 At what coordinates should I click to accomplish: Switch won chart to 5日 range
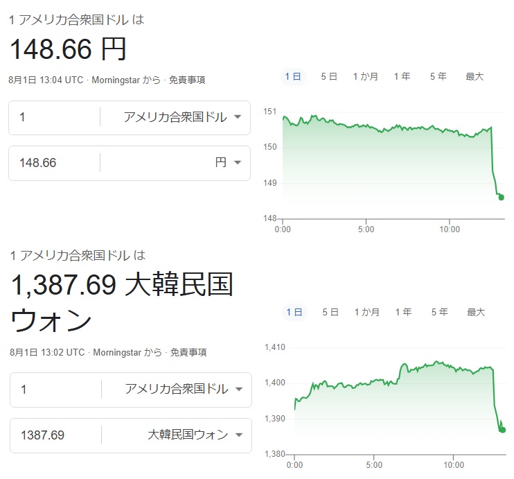coord(330,313)
